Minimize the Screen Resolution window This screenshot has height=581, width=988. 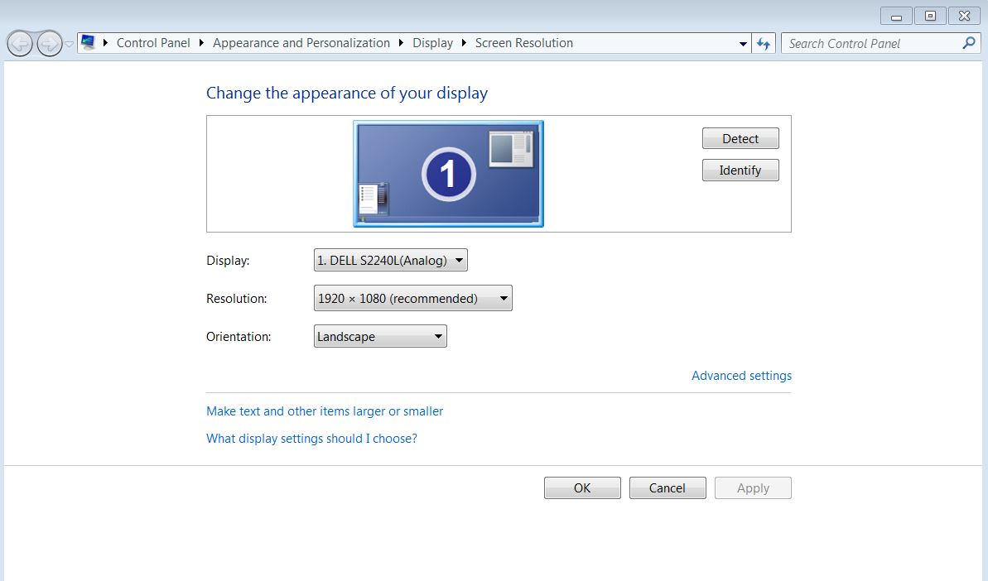pos(896,16)
